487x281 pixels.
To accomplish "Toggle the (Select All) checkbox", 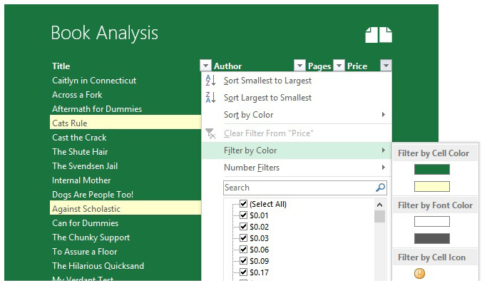I will 244,204.
